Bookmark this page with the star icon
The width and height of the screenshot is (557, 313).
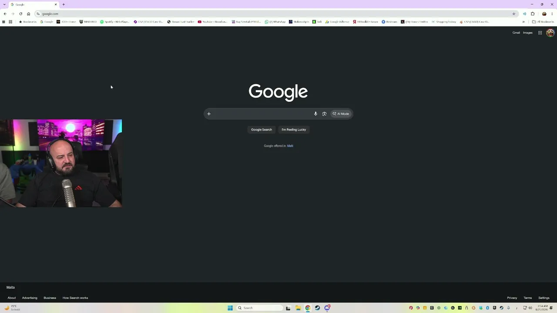coord(513,14)
